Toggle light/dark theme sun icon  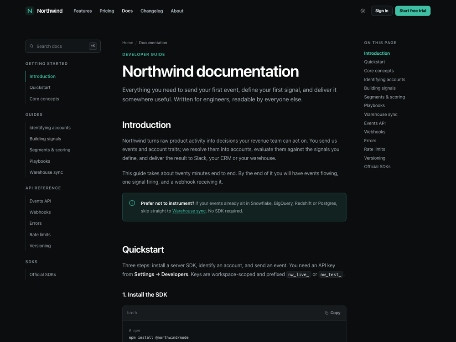point(363,11)
